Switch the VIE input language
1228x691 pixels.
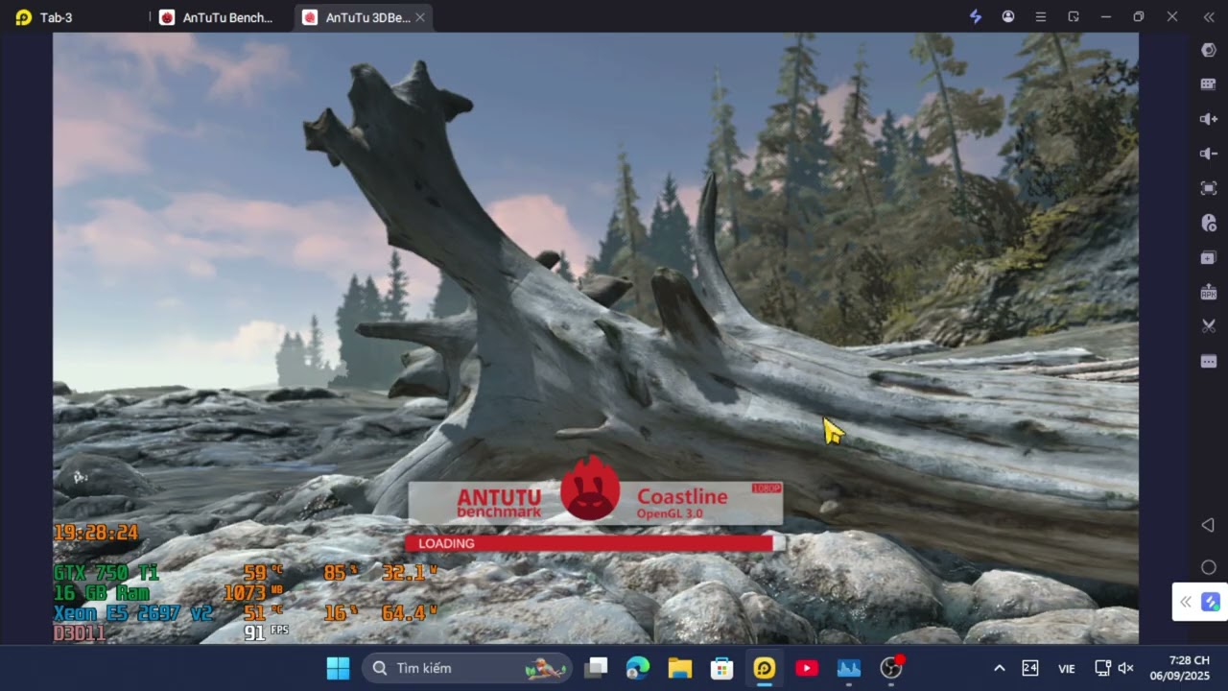tap(1067, 668)
